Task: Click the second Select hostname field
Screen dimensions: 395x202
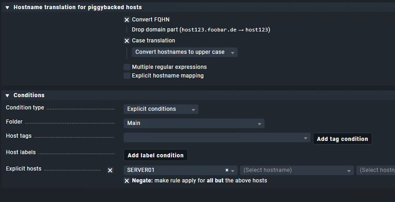Action: (x=296, y=170)
